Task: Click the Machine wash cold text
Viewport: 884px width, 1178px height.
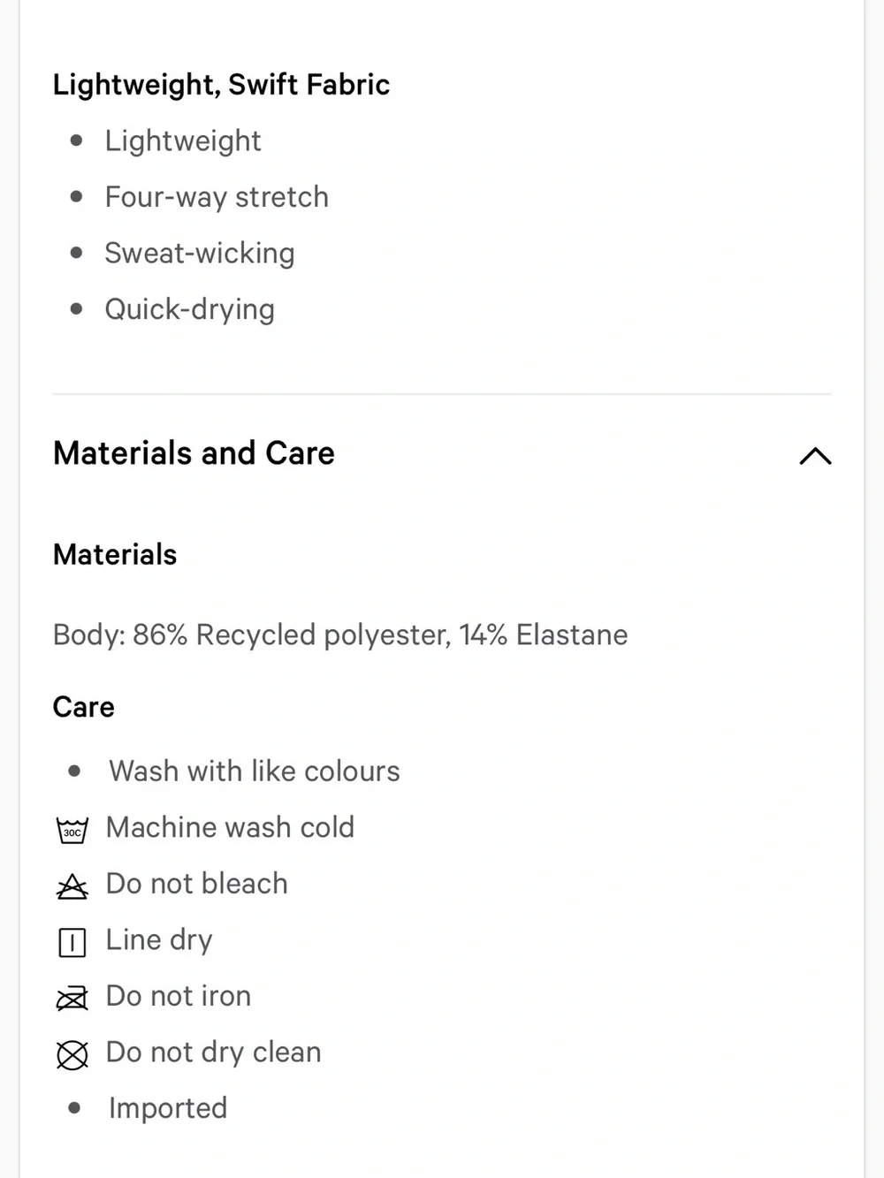Action: (230, 827)
